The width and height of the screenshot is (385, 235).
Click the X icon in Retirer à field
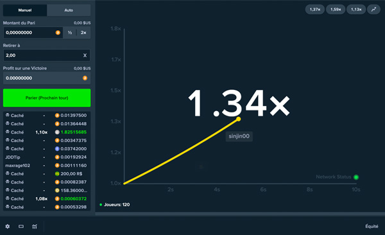pyautogui.click(x=85, y=55)
